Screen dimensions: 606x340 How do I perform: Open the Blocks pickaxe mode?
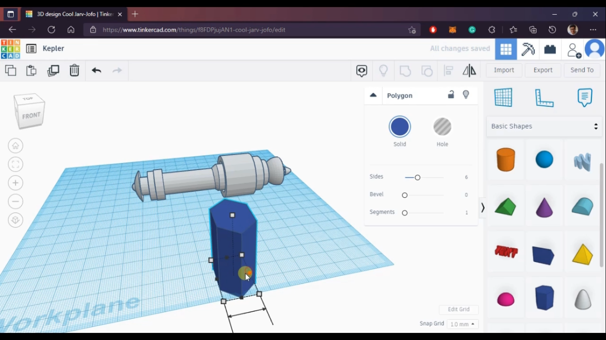[x=528, y=49]
